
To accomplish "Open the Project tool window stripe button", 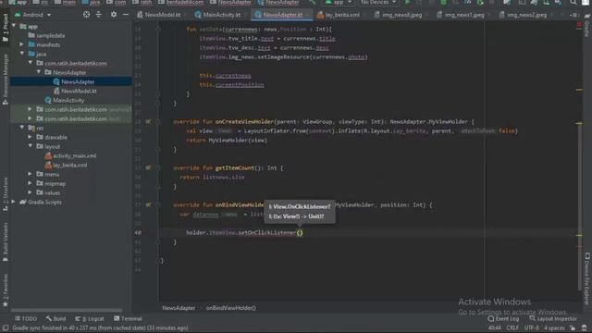I will [x=5, y=27].
